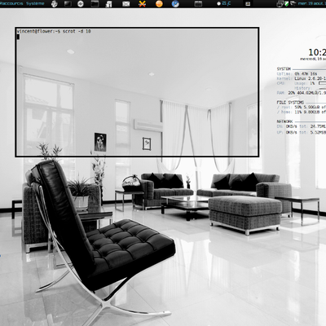
Task: Click the display tray icon left of the shield
Action: point(280,4)
